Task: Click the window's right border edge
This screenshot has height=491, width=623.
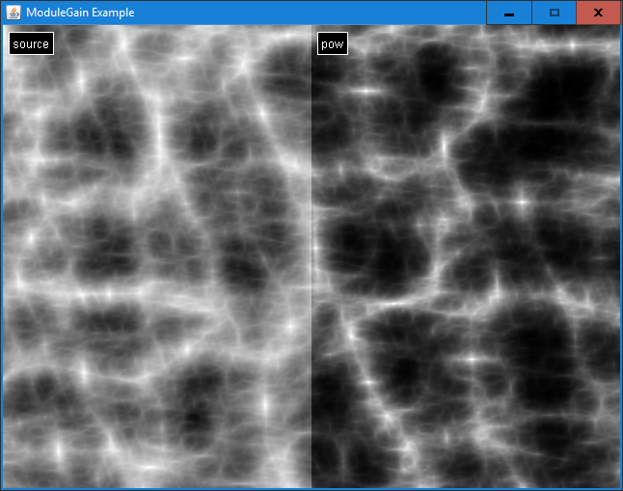Action: tap(621, 256)
